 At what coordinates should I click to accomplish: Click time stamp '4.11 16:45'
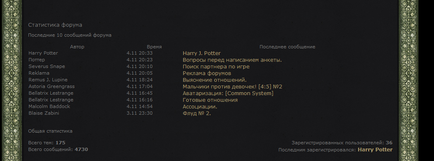click(140, 93)
